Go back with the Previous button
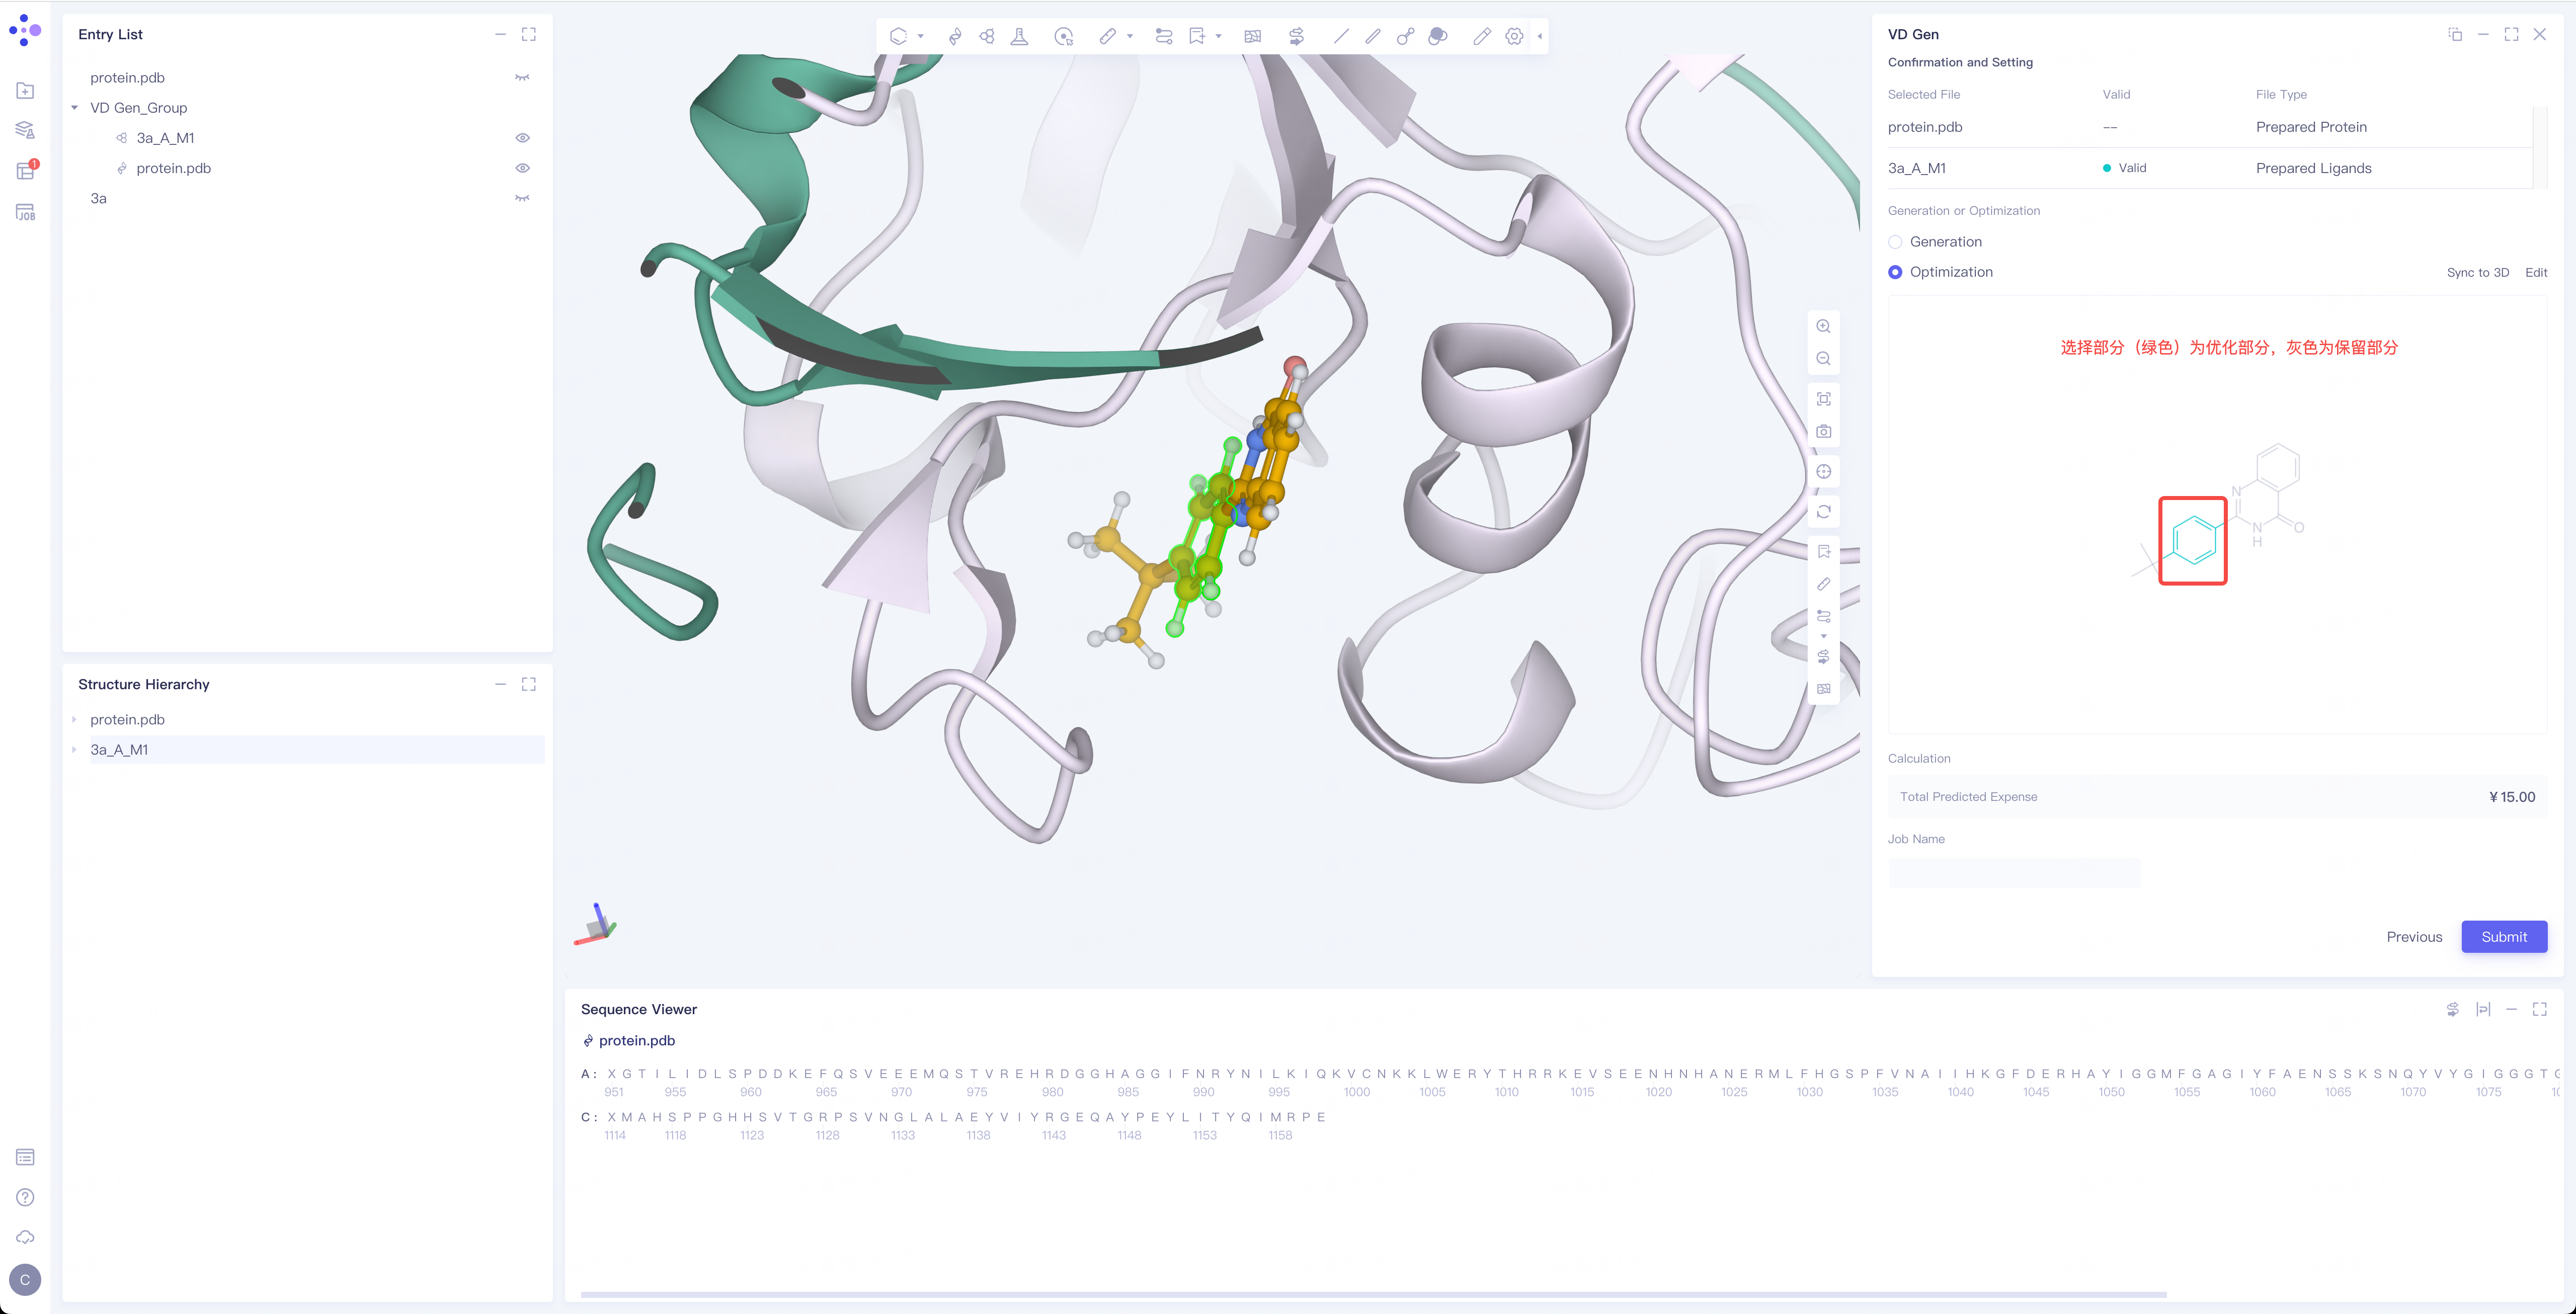 pyautogui.click(x=2414, y=937)
